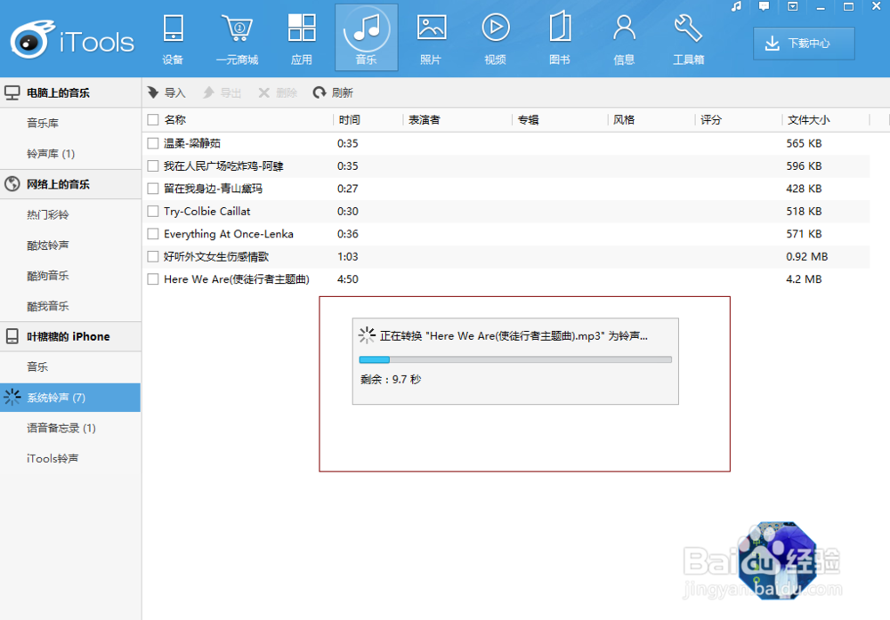Open iPhone 音乐 in the sidebar
The height and width of the screenshot is (620, 890).
pyautogui.click(x=37, y=367)
